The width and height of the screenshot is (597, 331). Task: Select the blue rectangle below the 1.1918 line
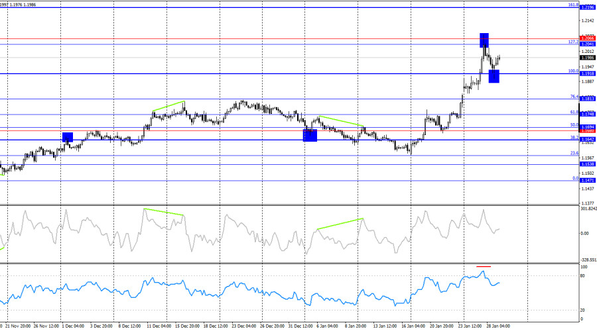click(x=494, y=76)
